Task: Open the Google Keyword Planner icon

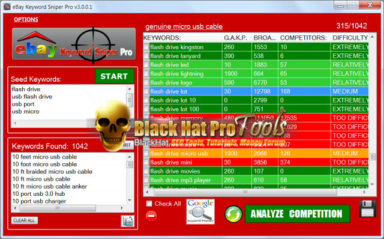Action: (200, 211)
